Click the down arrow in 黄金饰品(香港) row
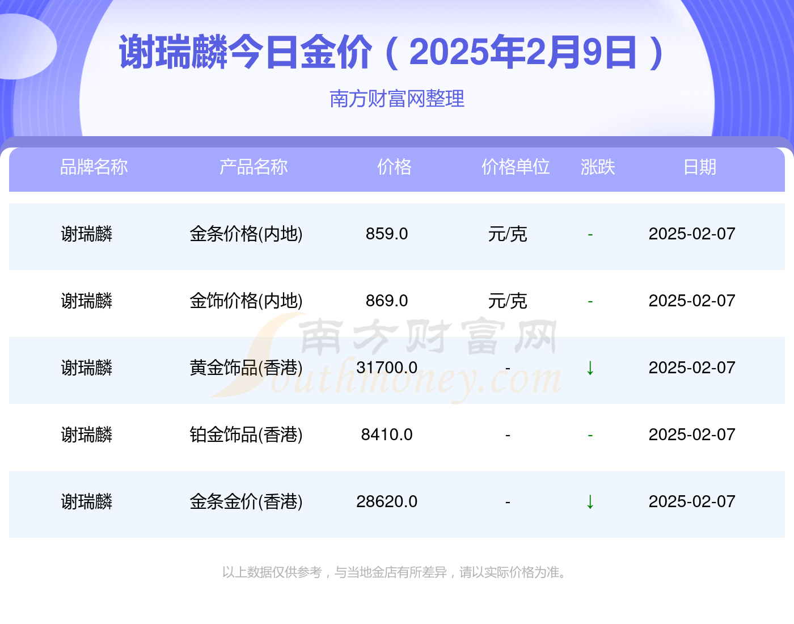The height and width of the screenshot is (624, 794). click(x=590, y=368)
